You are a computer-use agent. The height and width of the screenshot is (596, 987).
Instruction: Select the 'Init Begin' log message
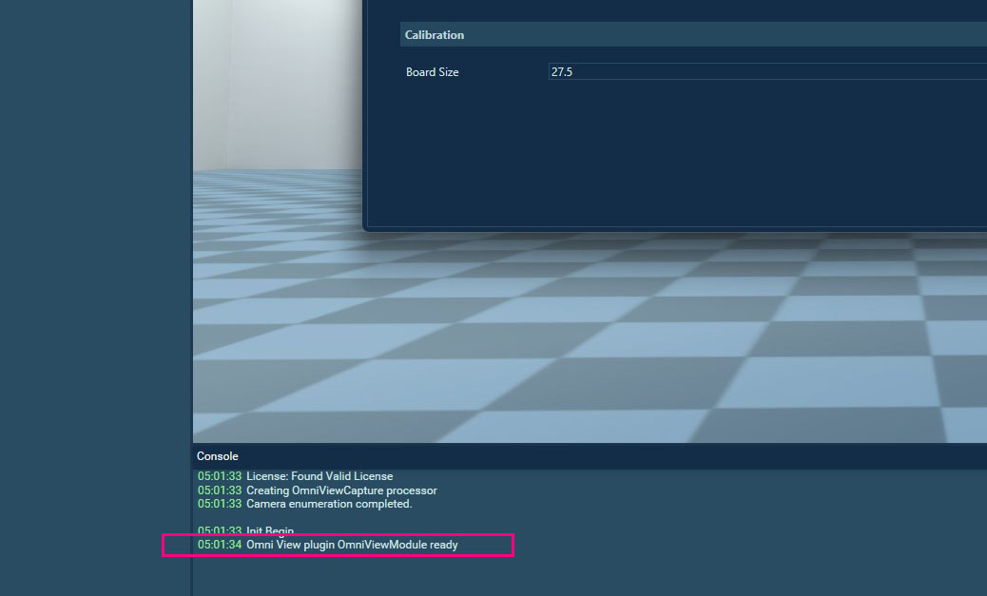[x=270, y=530]
